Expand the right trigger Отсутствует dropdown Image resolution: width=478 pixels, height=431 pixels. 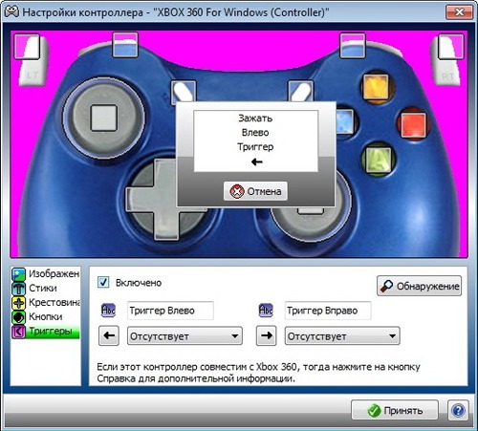coord(342,336)
